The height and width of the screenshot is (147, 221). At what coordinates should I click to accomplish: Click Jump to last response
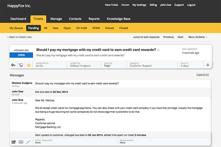click(x=146, y=37)
